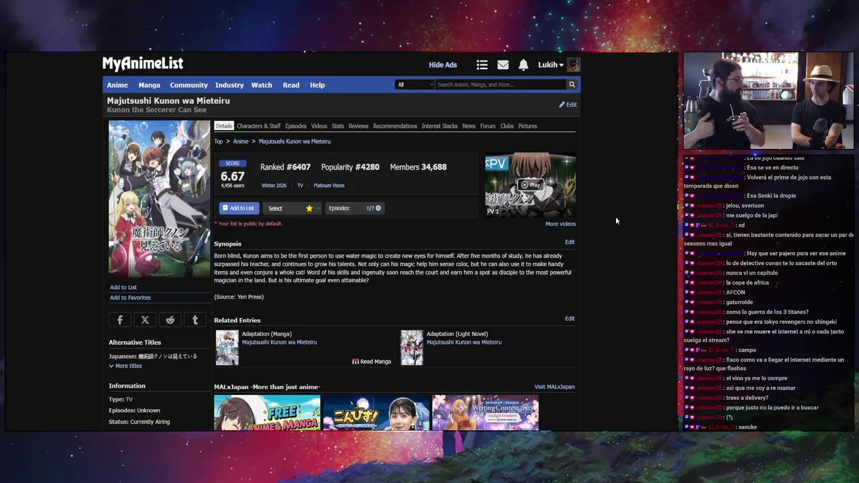Click Read Manga button
The height and width of the screenshot is (483, 859).
click(x=372, y=362)
